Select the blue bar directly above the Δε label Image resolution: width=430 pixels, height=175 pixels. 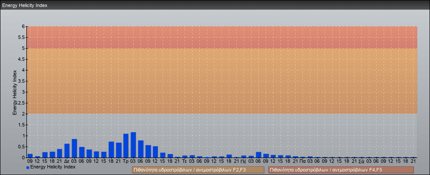[x=67, y=150]
